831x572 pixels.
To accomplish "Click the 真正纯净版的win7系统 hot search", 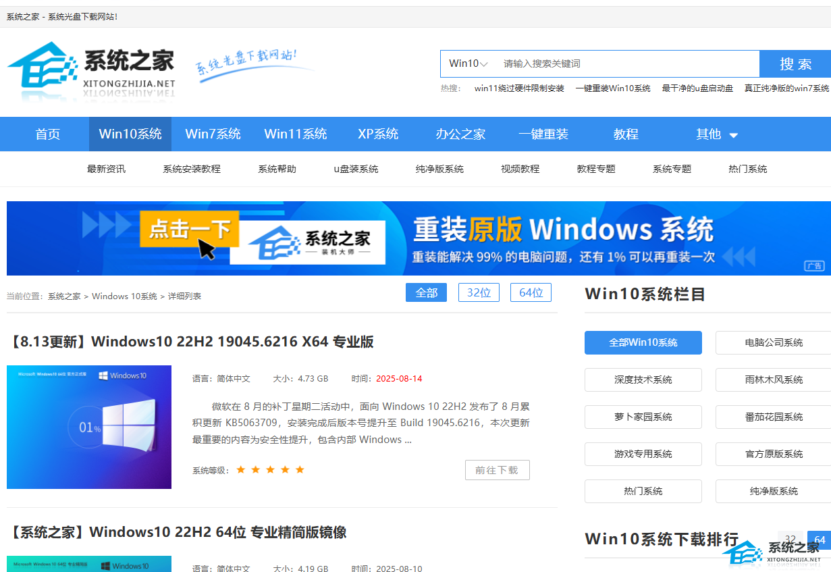I will click(x=787, y=88).
